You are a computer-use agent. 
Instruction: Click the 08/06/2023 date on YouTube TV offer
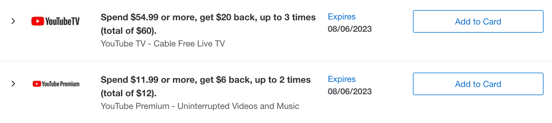(x=349, y=29)
